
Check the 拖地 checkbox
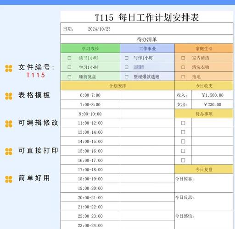click(183, 76)
